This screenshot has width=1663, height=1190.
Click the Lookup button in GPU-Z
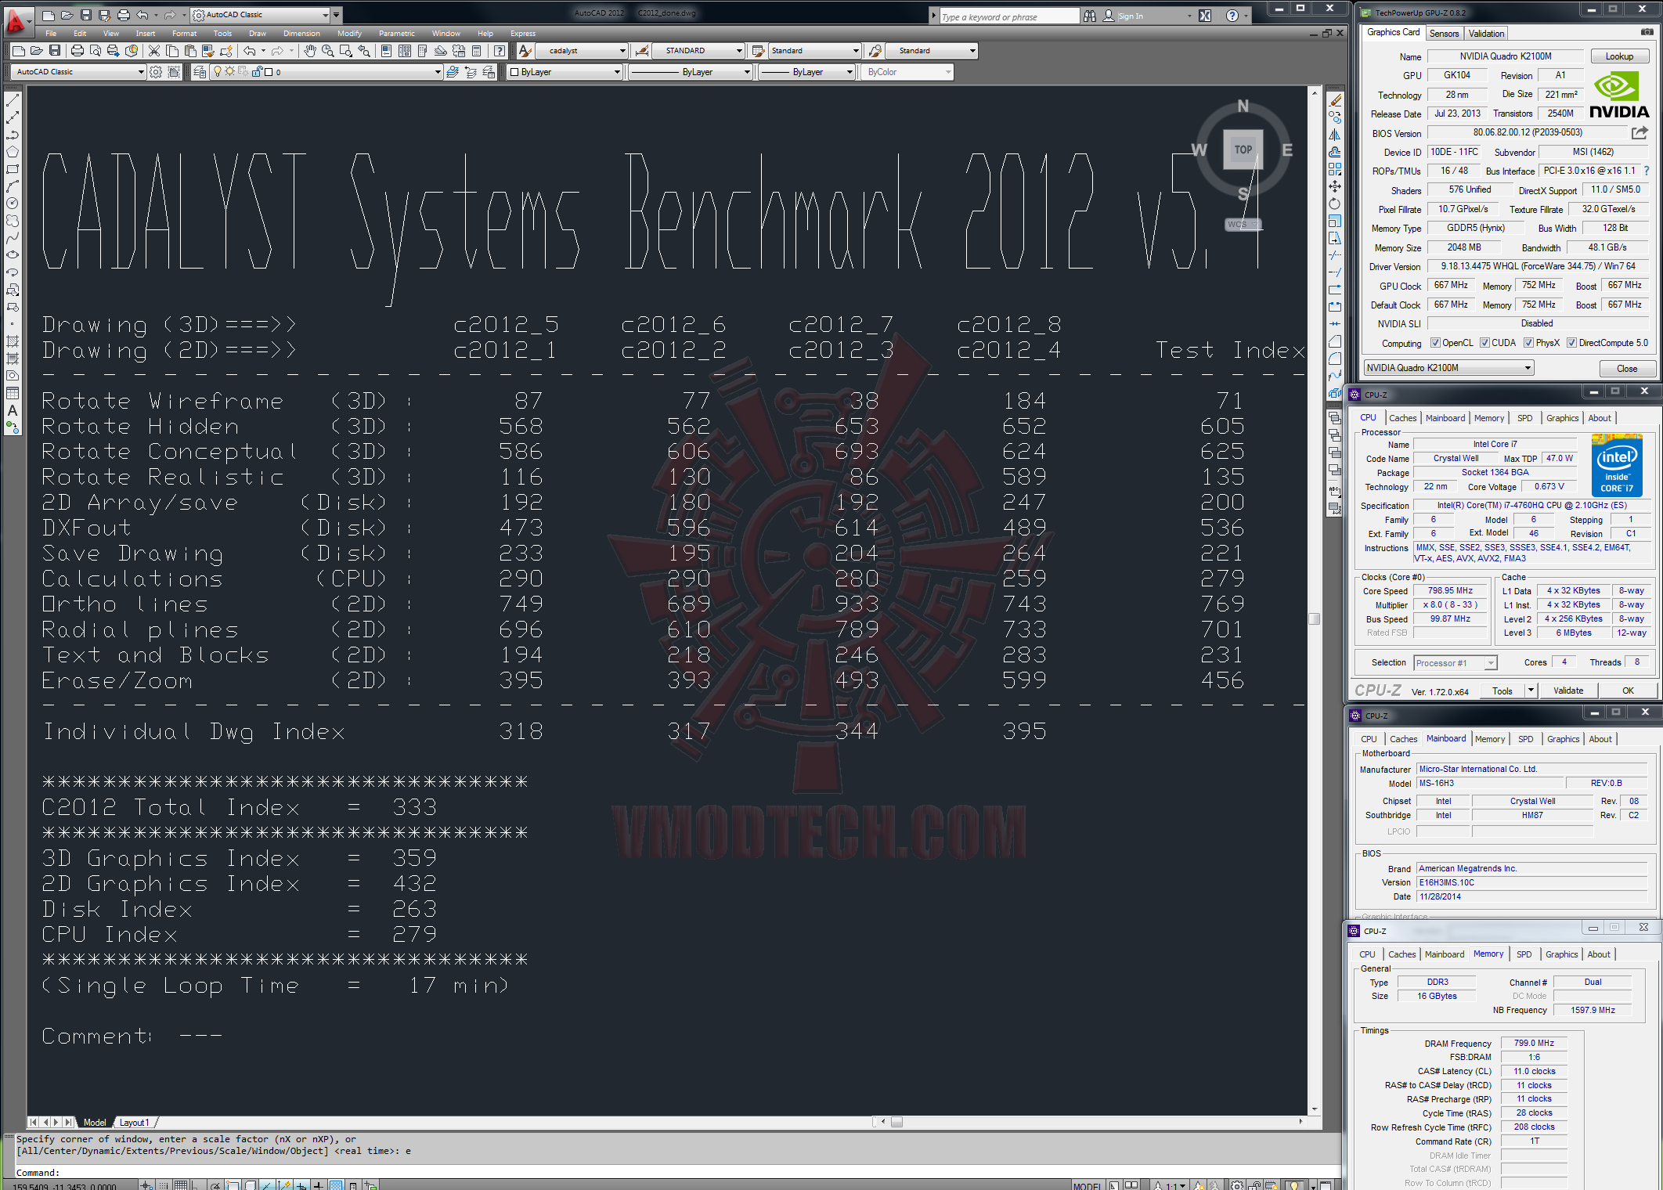click(x=1618, y=56)
